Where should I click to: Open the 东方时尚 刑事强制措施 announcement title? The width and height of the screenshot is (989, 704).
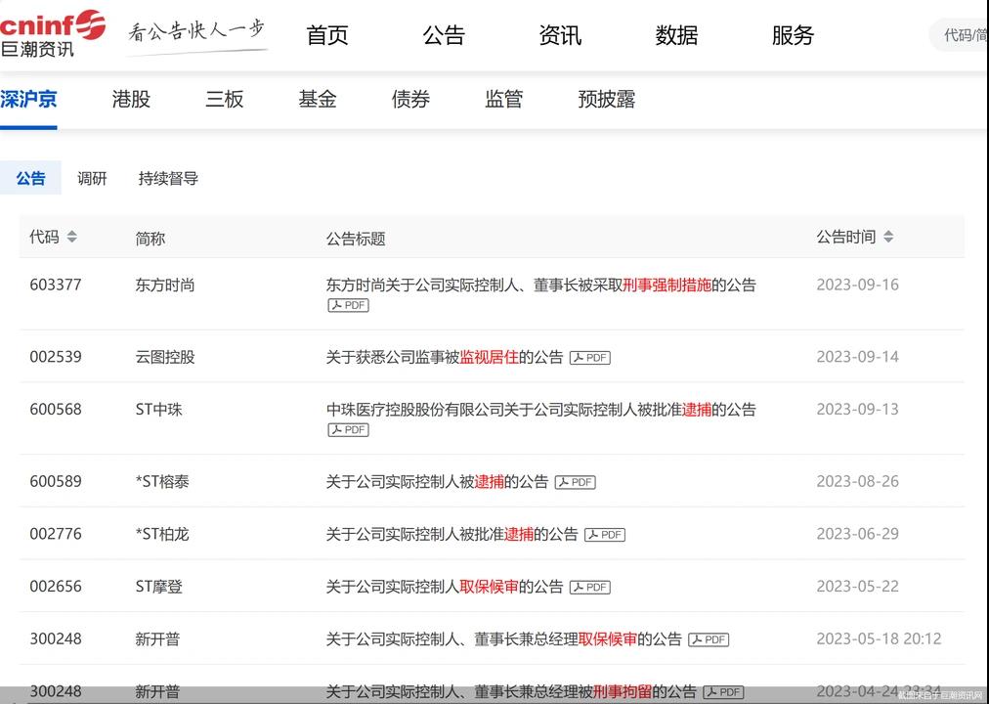tap(540, 286)
